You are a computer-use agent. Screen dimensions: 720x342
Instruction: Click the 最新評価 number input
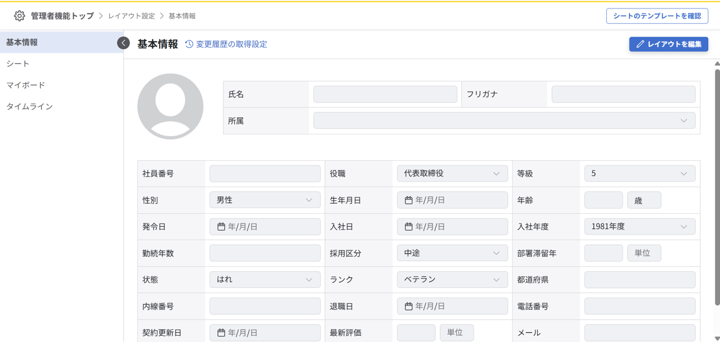tap(416, 333)
